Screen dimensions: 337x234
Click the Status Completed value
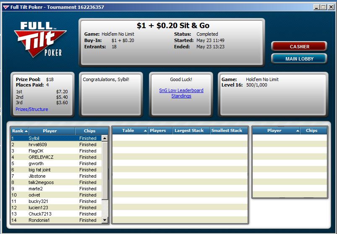(207, 34)
